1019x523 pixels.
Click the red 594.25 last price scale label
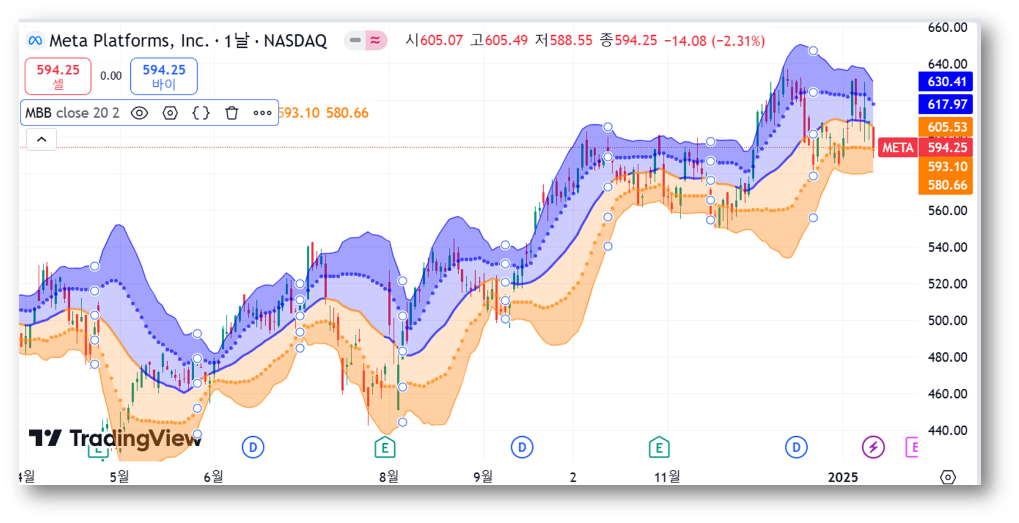click(946, 148)
